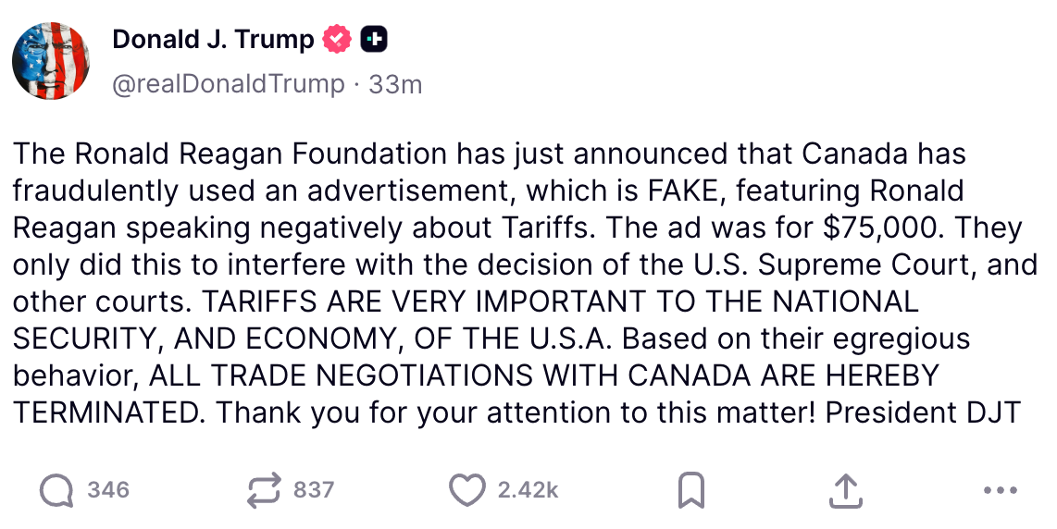
Task: Click the 346 replies count
Action: [108, 490]
